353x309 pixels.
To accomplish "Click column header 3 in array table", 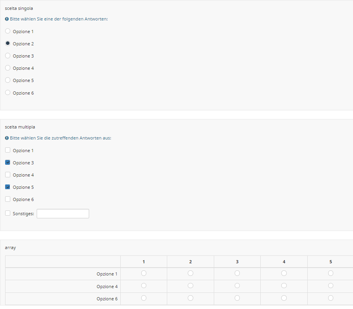I will 237,262.
